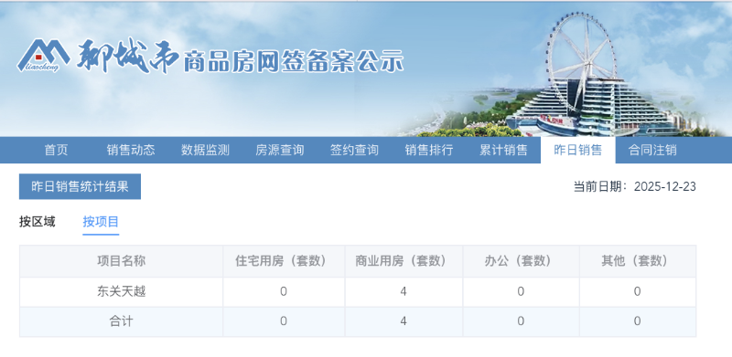Viewport: 732px width, 357px height.
Task: Click 东关天越 row's 住宅用房 value 0
Action: point(284,292)
